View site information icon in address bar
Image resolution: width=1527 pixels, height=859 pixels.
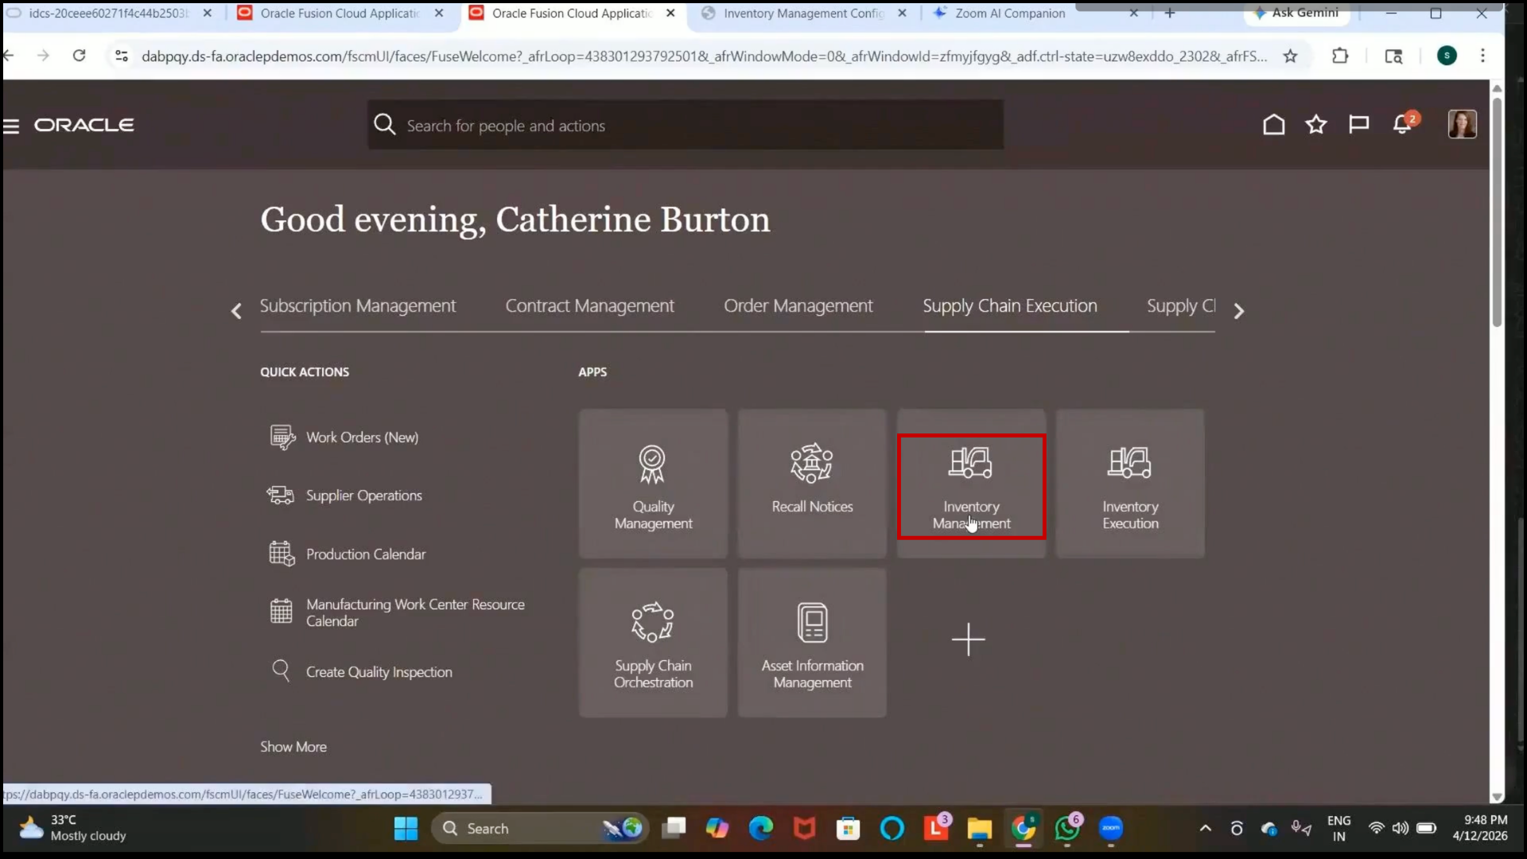point(121,56)
